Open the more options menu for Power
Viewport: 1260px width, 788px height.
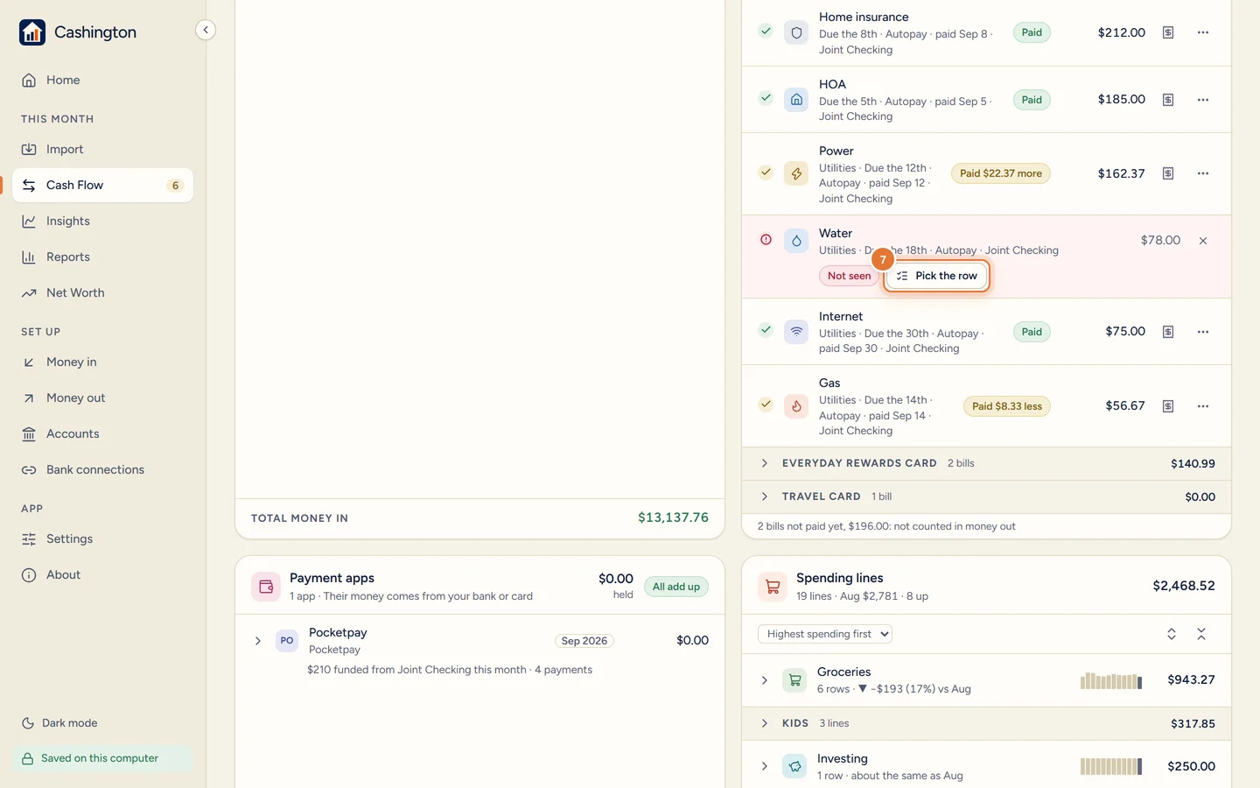(x=1203, y=173)
